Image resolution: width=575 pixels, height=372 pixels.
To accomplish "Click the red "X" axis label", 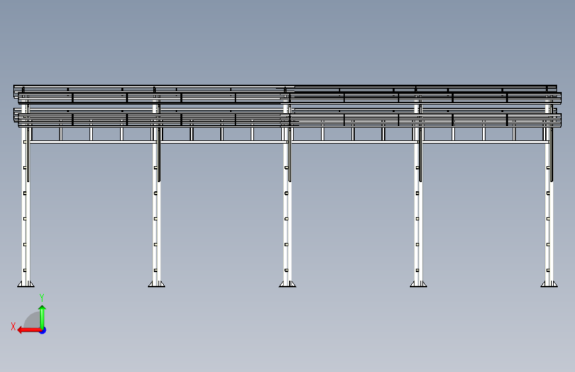I will (13, 326).
